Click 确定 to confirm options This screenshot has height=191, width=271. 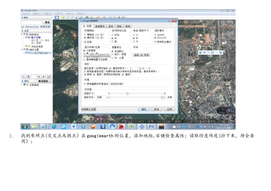144,109
